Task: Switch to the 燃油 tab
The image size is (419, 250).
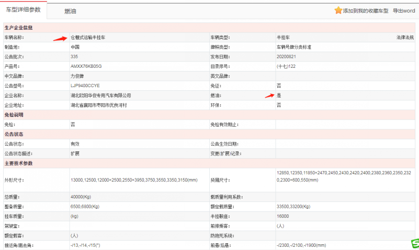Action: pyautogui.click(x=72, y=11)
